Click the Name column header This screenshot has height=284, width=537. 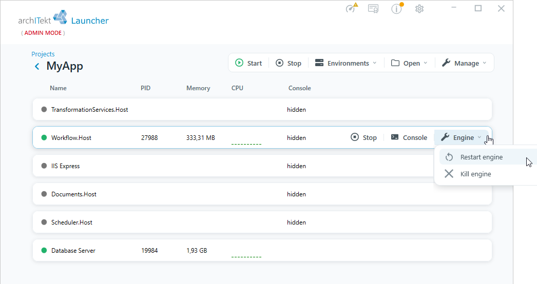[58, 88]
